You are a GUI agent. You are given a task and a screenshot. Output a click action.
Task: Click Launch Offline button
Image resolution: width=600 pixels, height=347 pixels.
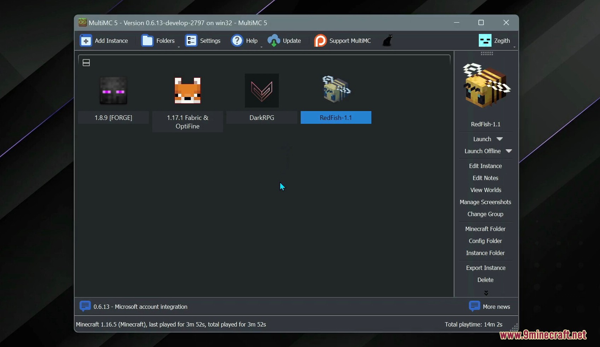(x=482, y=151)
